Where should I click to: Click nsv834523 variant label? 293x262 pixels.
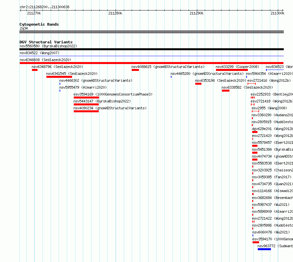[280, 67]
